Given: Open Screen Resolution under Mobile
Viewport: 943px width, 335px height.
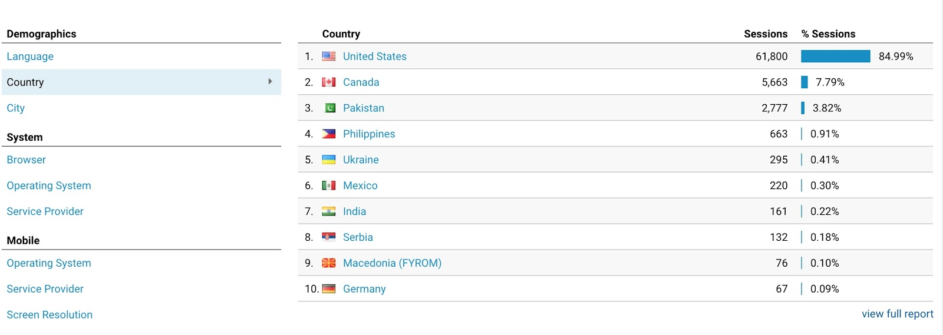Looking at the screenshot, I should click(50, 315).
